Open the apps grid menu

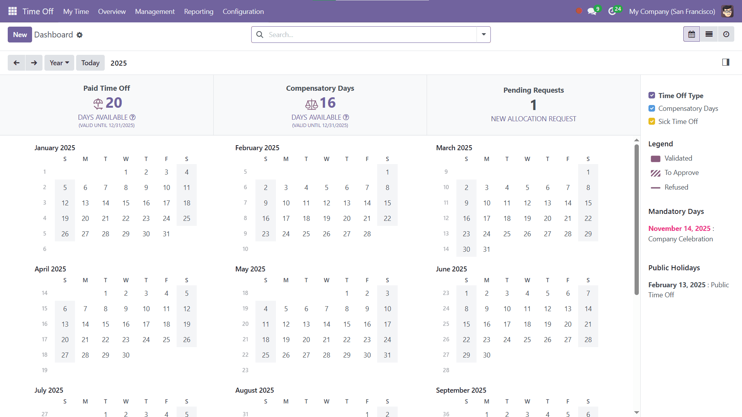pyautogui.click(x=12, y=11)
